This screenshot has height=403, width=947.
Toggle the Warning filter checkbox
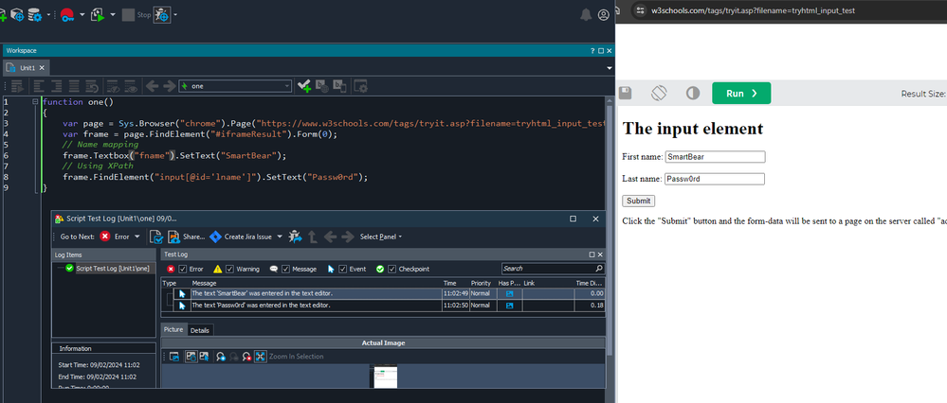[x=229, y=269]
